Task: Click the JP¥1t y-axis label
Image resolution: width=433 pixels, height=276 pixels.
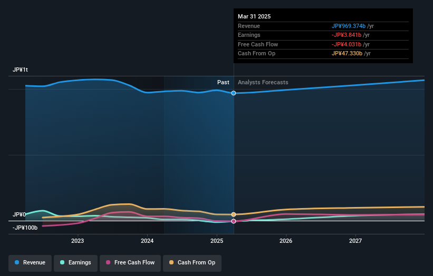Action: coord(20,70)
